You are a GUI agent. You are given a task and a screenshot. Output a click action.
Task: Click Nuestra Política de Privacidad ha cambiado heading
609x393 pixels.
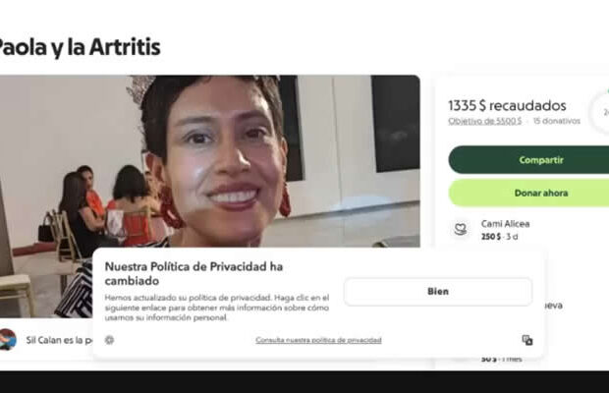(194, 273)
